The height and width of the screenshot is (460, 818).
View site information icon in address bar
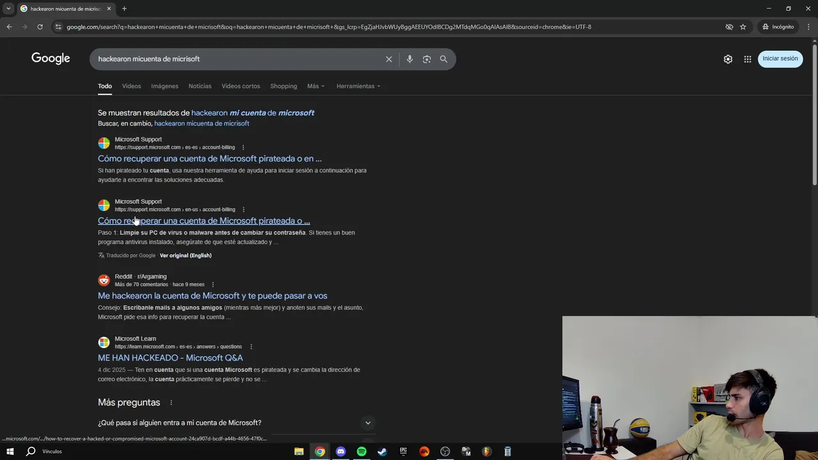[x=58, y=27]
